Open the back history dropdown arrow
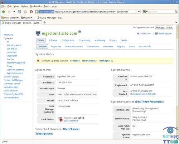The width and height of the screenshot is (179, 144). tap(14, 12)
